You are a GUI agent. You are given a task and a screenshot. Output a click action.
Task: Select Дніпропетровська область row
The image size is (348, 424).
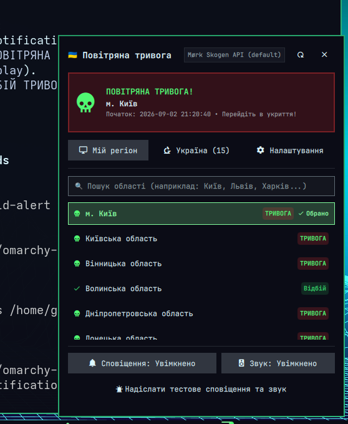click(x=201, y=313)
